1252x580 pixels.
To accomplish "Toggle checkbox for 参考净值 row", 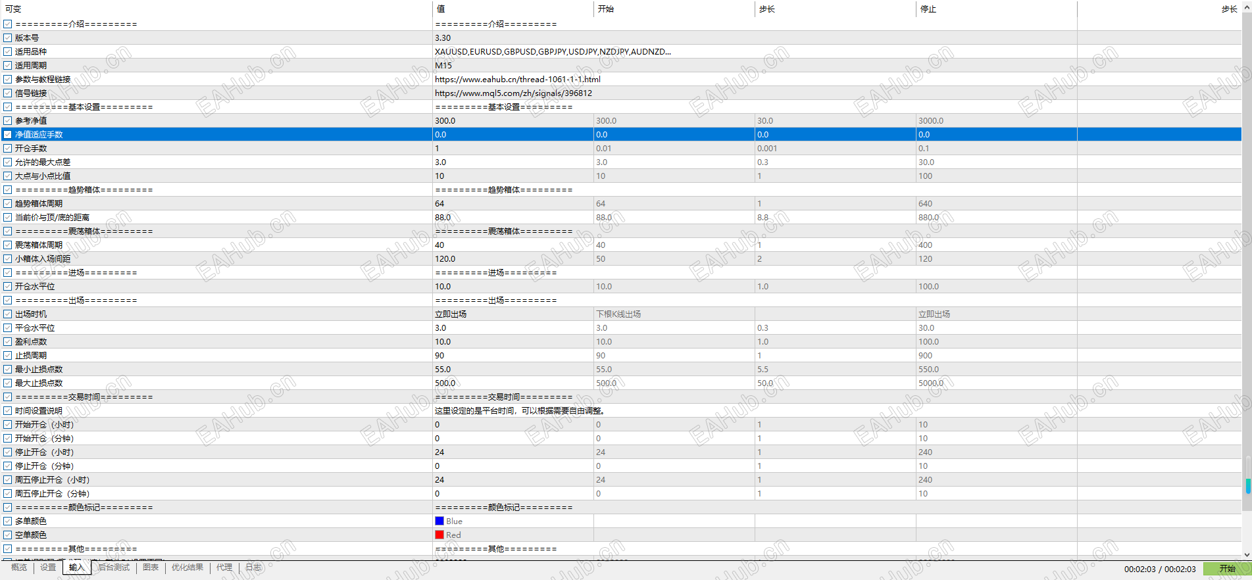I will [7, 121].
